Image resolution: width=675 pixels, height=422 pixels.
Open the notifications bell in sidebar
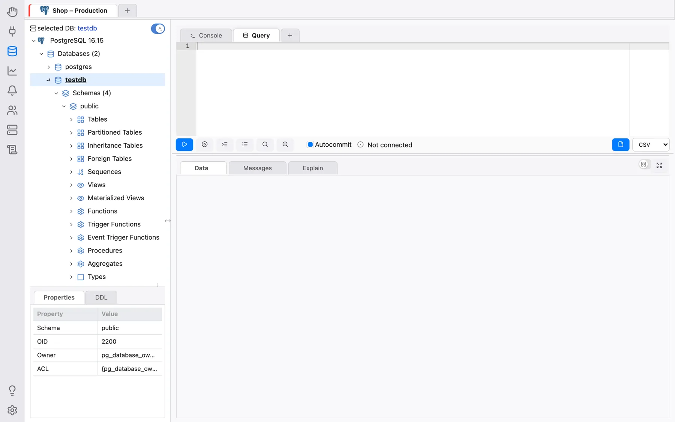(12, 90)
